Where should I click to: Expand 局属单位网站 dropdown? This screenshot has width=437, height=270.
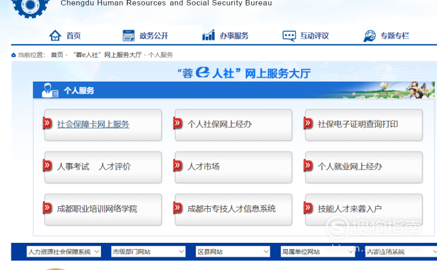[x=318, y=252]
